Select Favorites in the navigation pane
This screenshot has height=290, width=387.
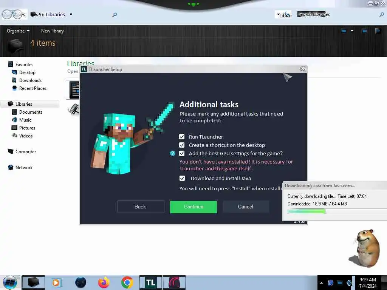click(24, 64)
